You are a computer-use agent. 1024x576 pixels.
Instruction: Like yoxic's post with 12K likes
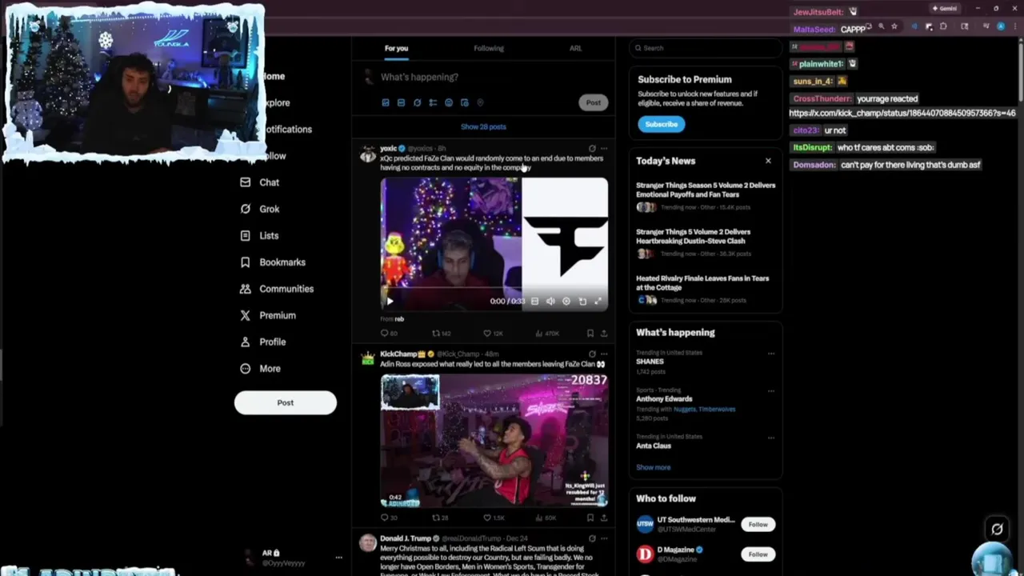coord(493,333)
